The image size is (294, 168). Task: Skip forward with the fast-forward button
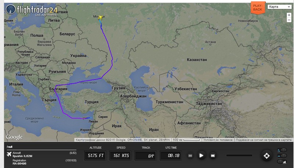point(213,156)
